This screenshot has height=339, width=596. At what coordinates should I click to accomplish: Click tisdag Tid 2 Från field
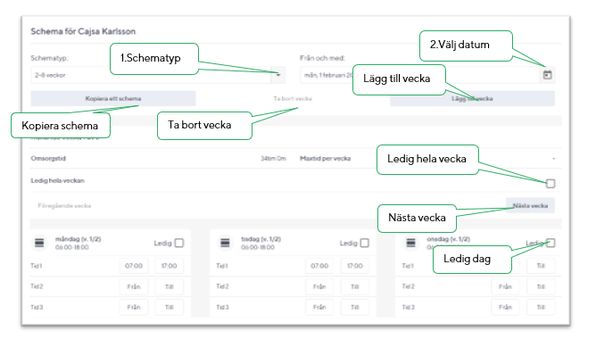click(x=319, y=286)
